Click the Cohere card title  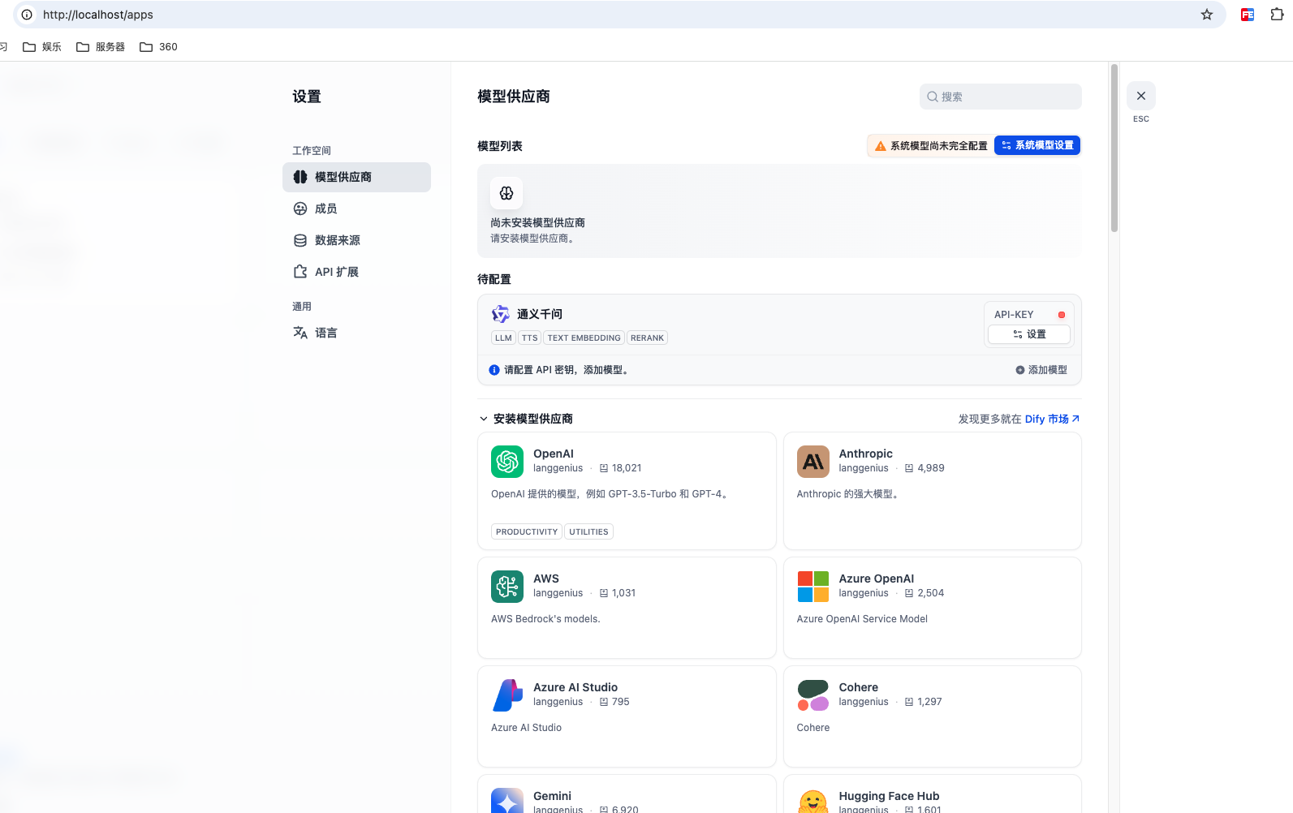(x=858, y=687)
